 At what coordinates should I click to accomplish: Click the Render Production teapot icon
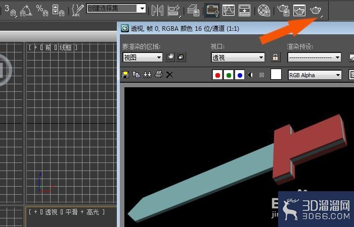click(x=316, y=11)
